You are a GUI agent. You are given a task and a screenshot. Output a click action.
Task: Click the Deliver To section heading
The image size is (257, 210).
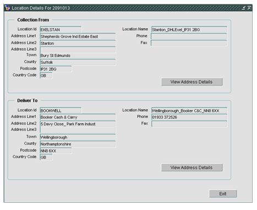tap(28, 100)
